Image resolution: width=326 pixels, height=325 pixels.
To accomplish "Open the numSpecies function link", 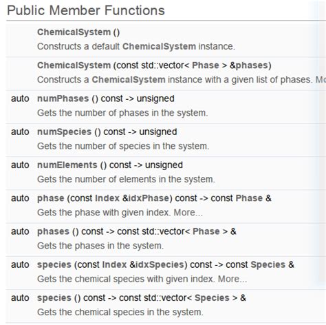I will click(64, 132).
